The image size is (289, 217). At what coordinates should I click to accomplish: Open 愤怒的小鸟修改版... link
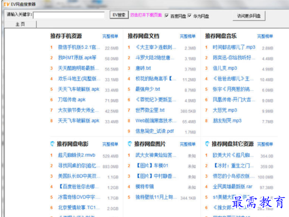click(234, 176)
